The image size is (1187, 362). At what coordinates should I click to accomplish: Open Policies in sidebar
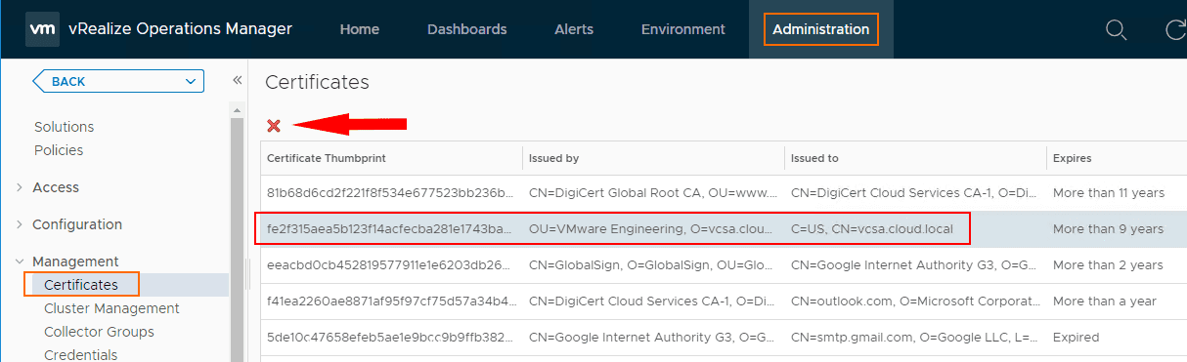pos(59,150)
